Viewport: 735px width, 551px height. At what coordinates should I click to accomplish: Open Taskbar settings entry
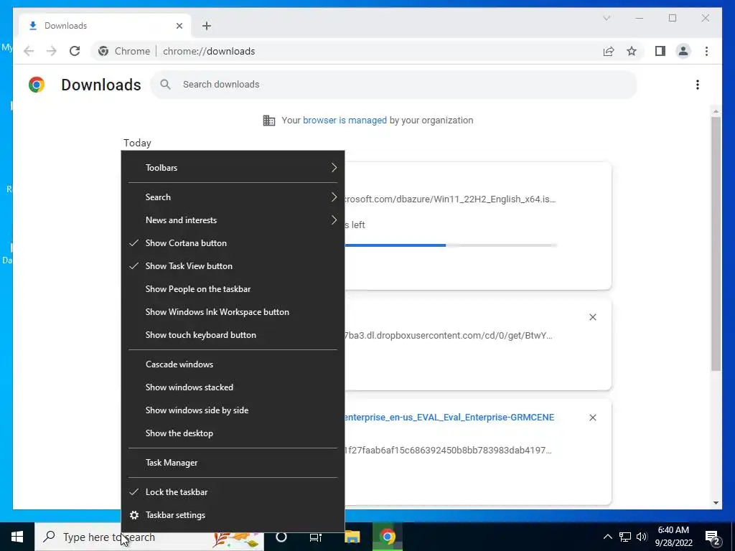coord(233,515)
